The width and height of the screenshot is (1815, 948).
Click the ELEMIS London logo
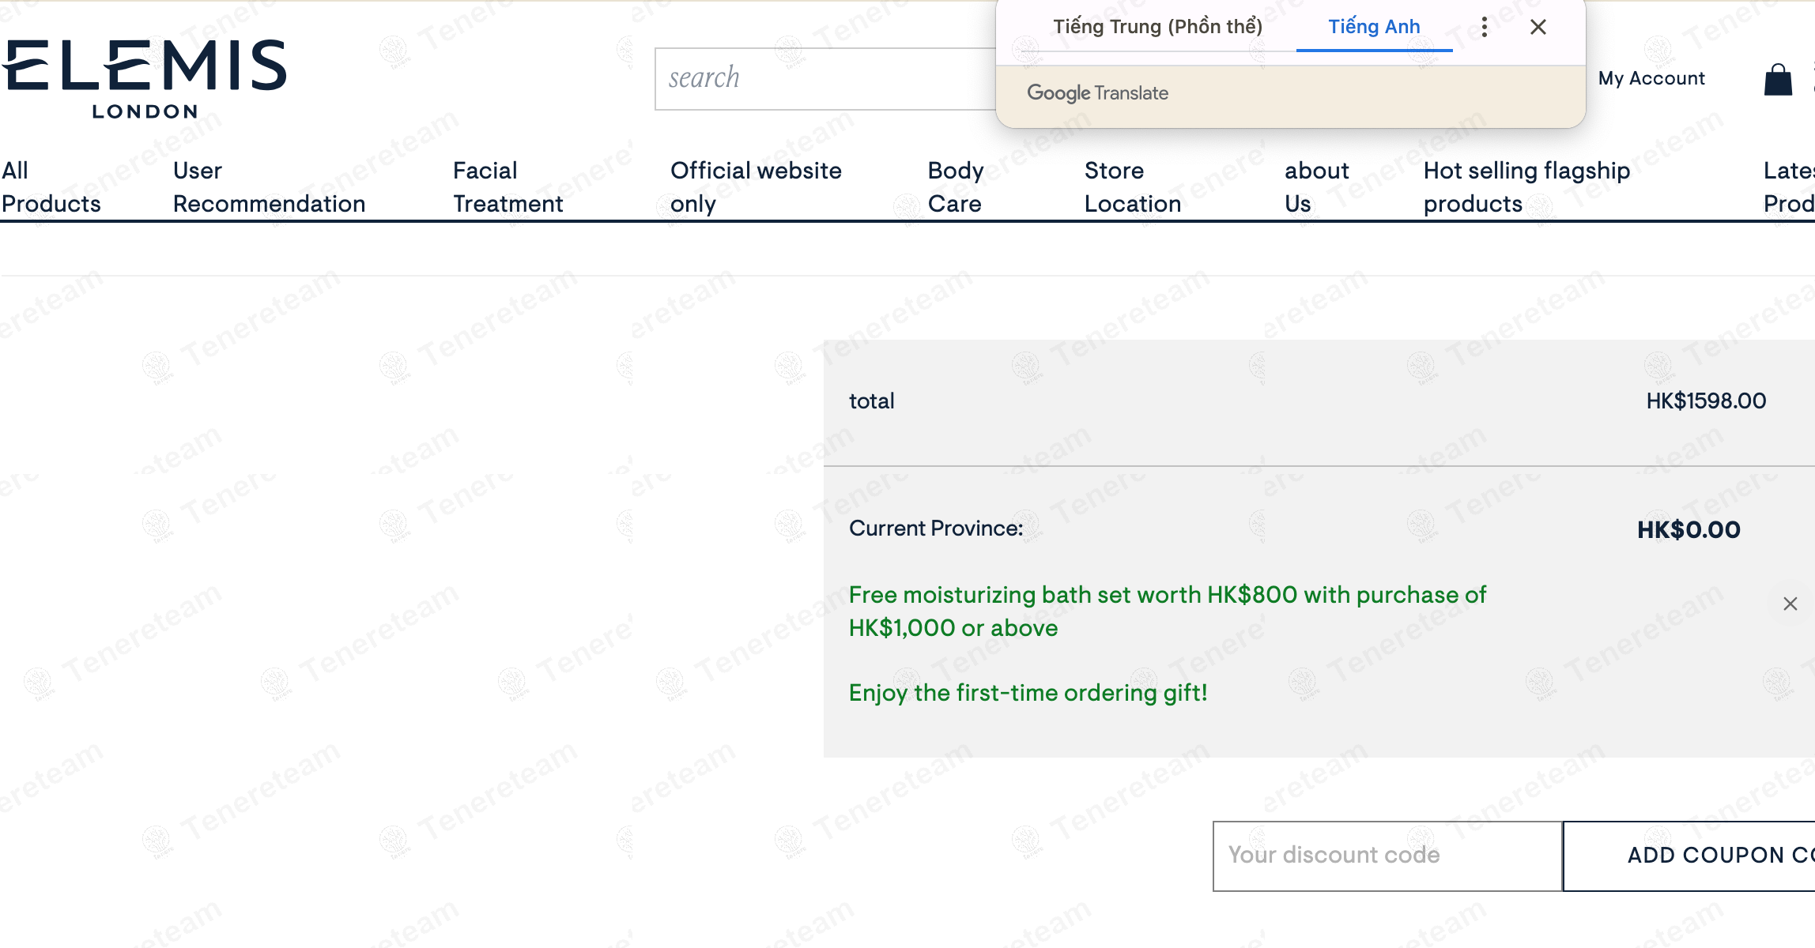(145, 79)
